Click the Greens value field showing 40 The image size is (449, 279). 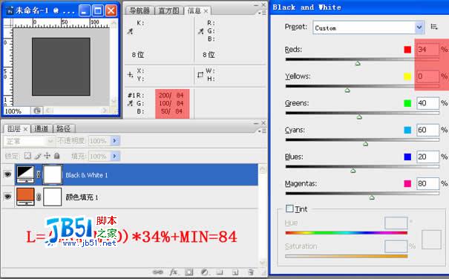pos(427,103)
